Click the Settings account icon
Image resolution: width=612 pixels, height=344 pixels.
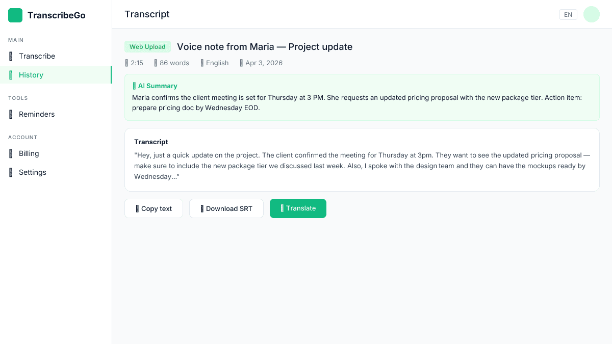tap(11, 172)
